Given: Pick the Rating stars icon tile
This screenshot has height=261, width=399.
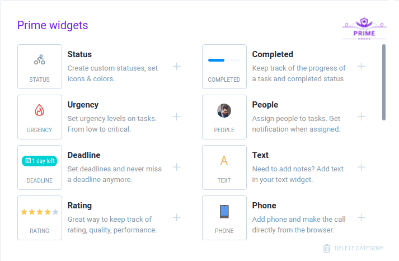Looking at the screenshot, I should pyautogui.click(x=40, y=218).
